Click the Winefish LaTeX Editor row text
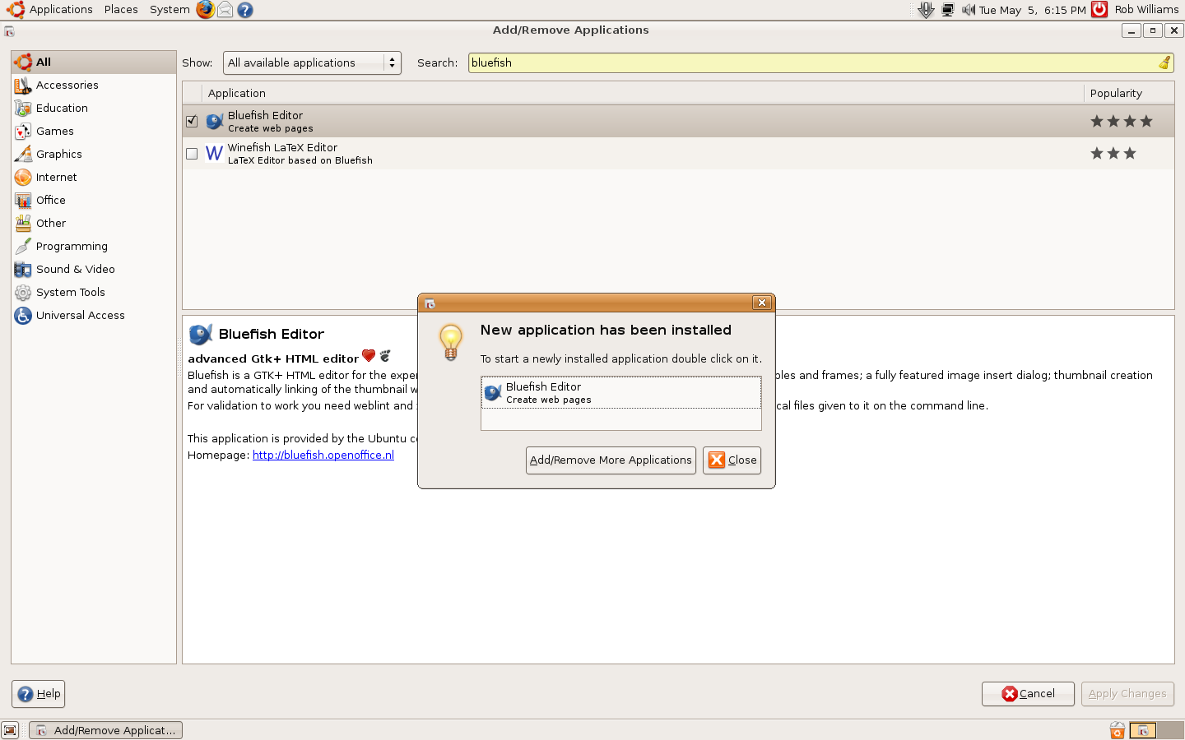 click(300, 154)
